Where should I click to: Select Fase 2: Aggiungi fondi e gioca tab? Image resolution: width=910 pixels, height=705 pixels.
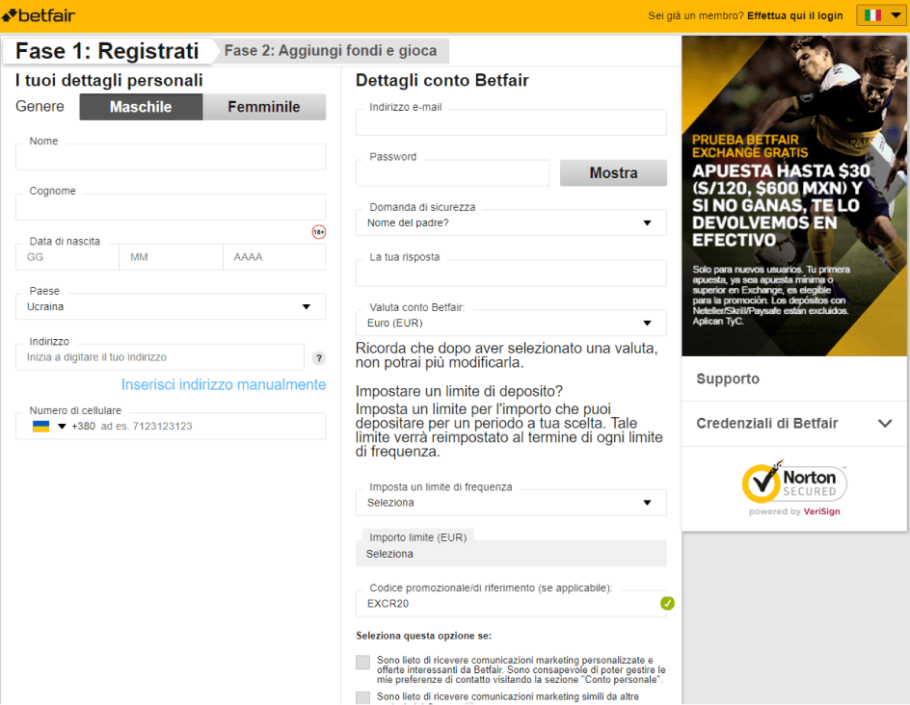[331, 51]
